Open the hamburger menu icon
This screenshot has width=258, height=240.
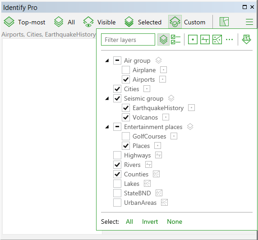tap(249, 22)
